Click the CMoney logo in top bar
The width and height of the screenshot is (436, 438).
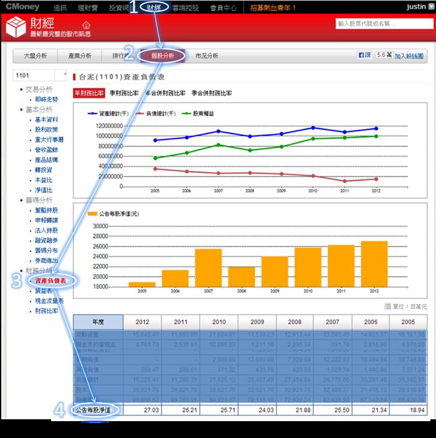click(22, 7)
